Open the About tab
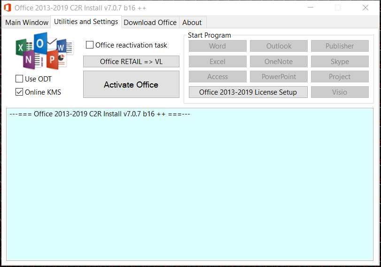This screenshot has height=267, width=381. point(192,23)
